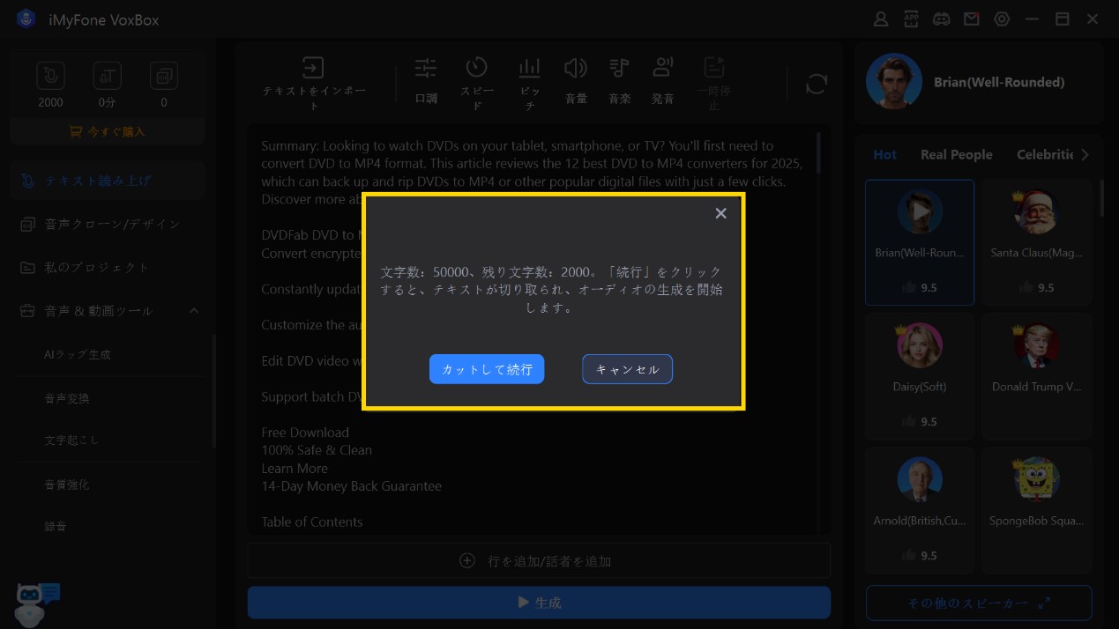Click 今すぐ購入 buy now button
This screenshot has width=1119, height=629.
tap(108, 131)
